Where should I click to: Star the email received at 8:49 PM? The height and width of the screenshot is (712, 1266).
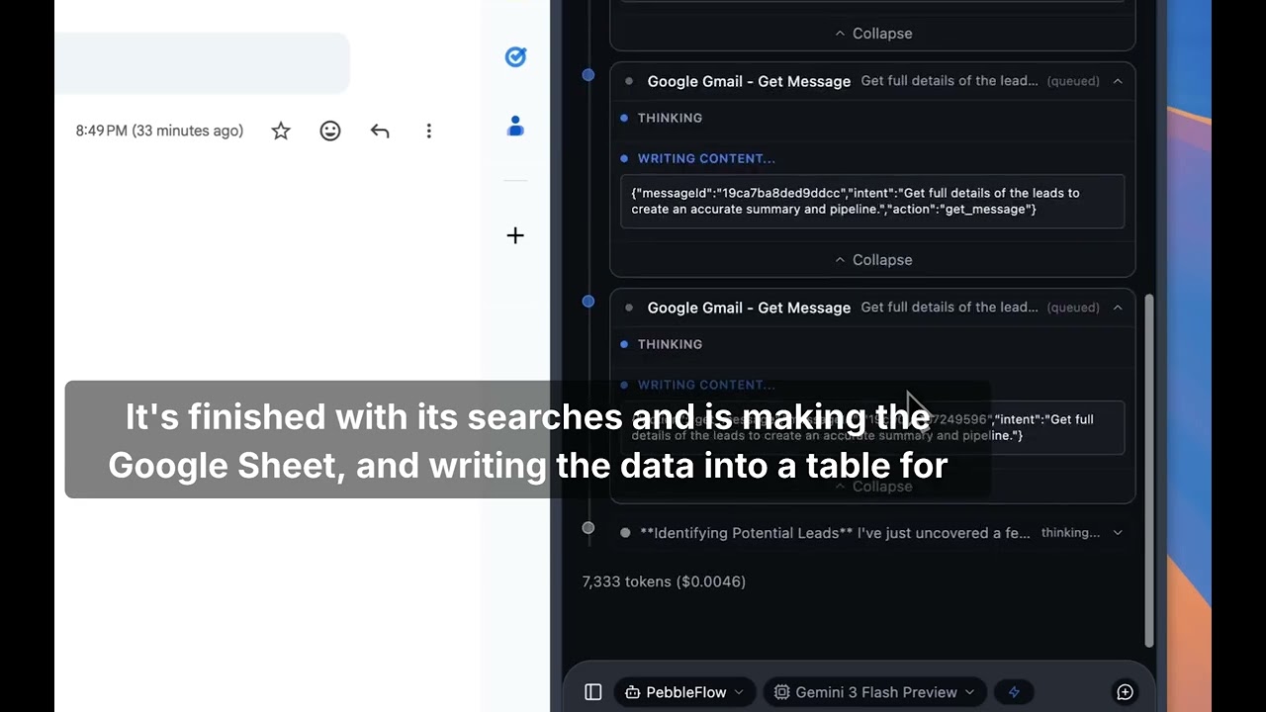click(x=281, y=131)
